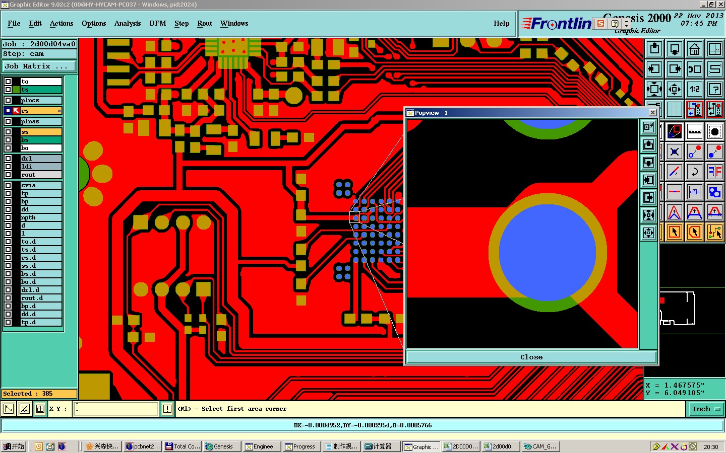Click the rectangle select arrow icon

[x=675, y=232]
